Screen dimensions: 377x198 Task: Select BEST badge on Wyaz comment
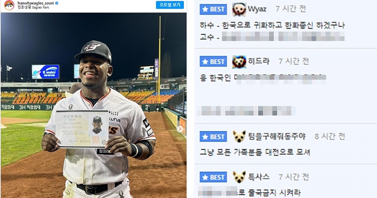213,9
